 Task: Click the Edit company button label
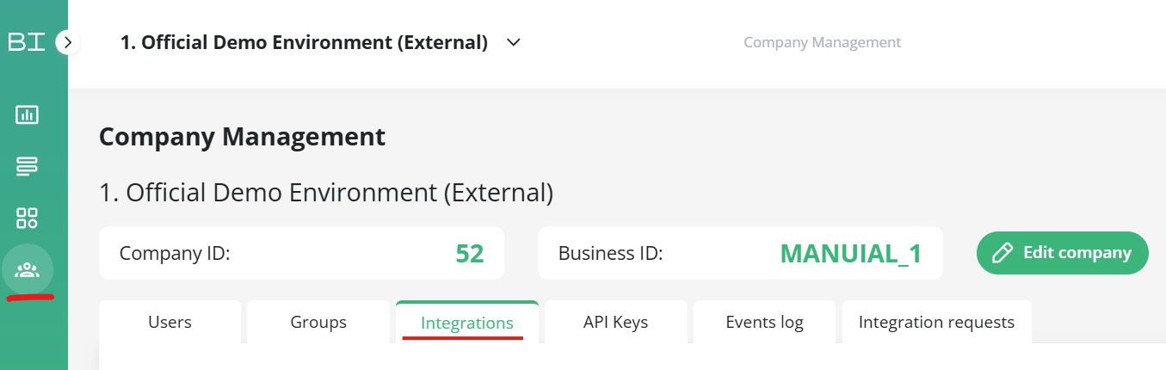click(1077, 253)
